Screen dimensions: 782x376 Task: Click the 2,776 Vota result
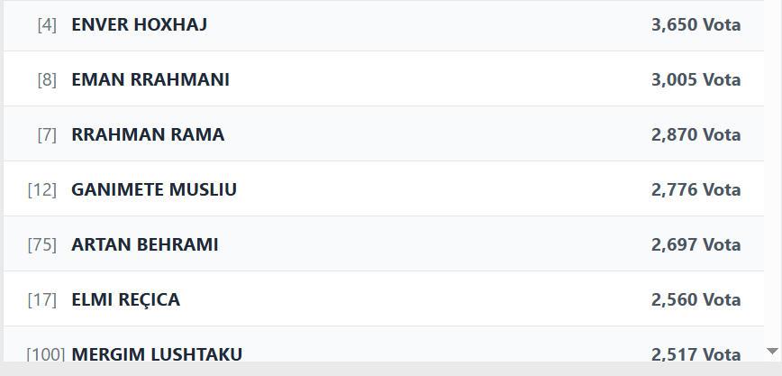coord(696,189)
